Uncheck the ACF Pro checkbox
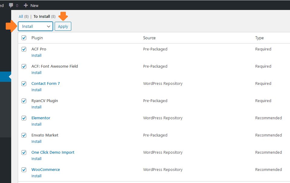The image size is (290, 183). (24, 49)
